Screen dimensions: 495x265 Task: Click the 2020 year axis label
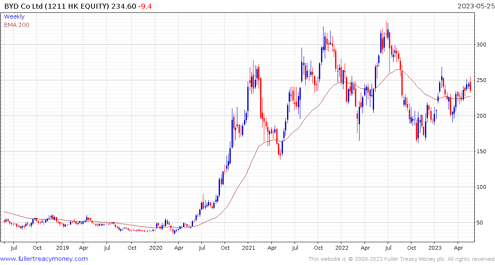click(155, 248)
